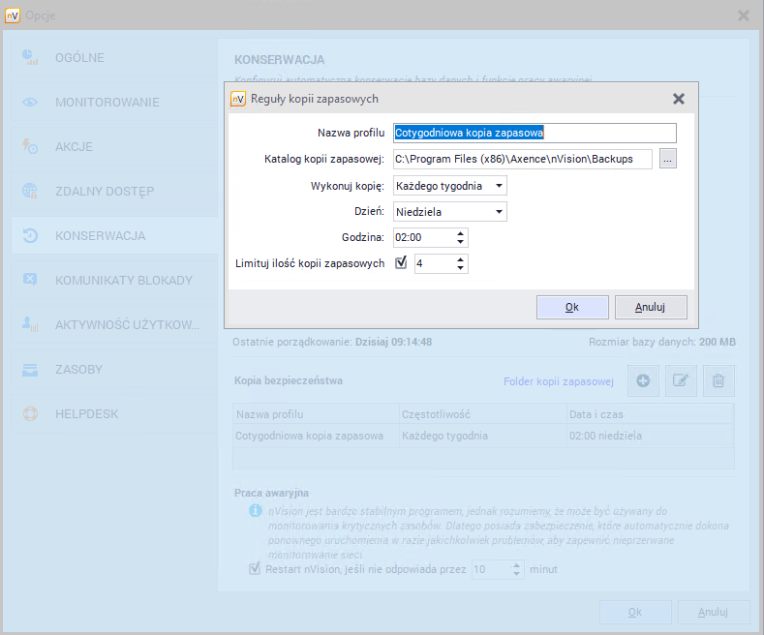Increase the Godzina time value
The width and height of the screenshot is (764, 635).
pyautogui.click(x=460, y=232)
